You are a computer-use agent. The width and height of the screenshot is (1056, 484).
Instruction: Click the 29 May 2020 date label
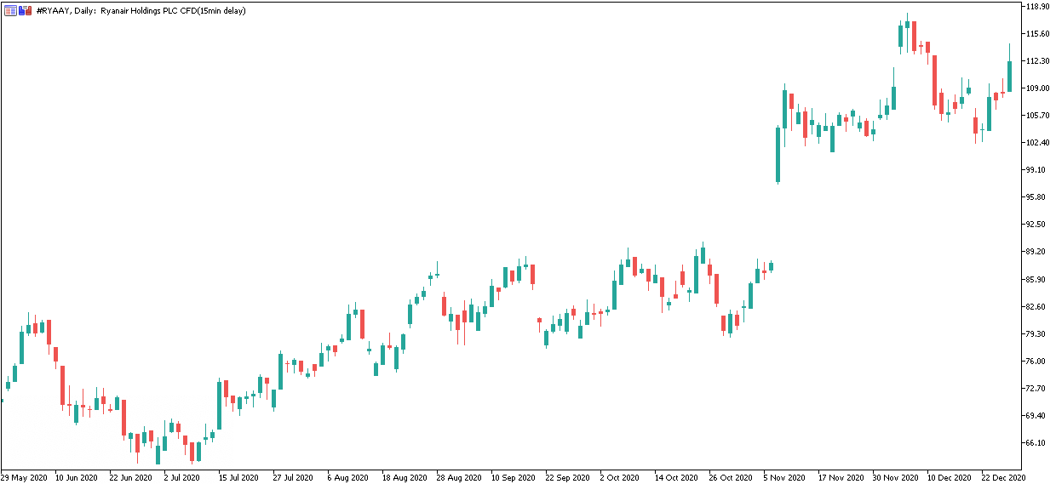coord(25,477)
